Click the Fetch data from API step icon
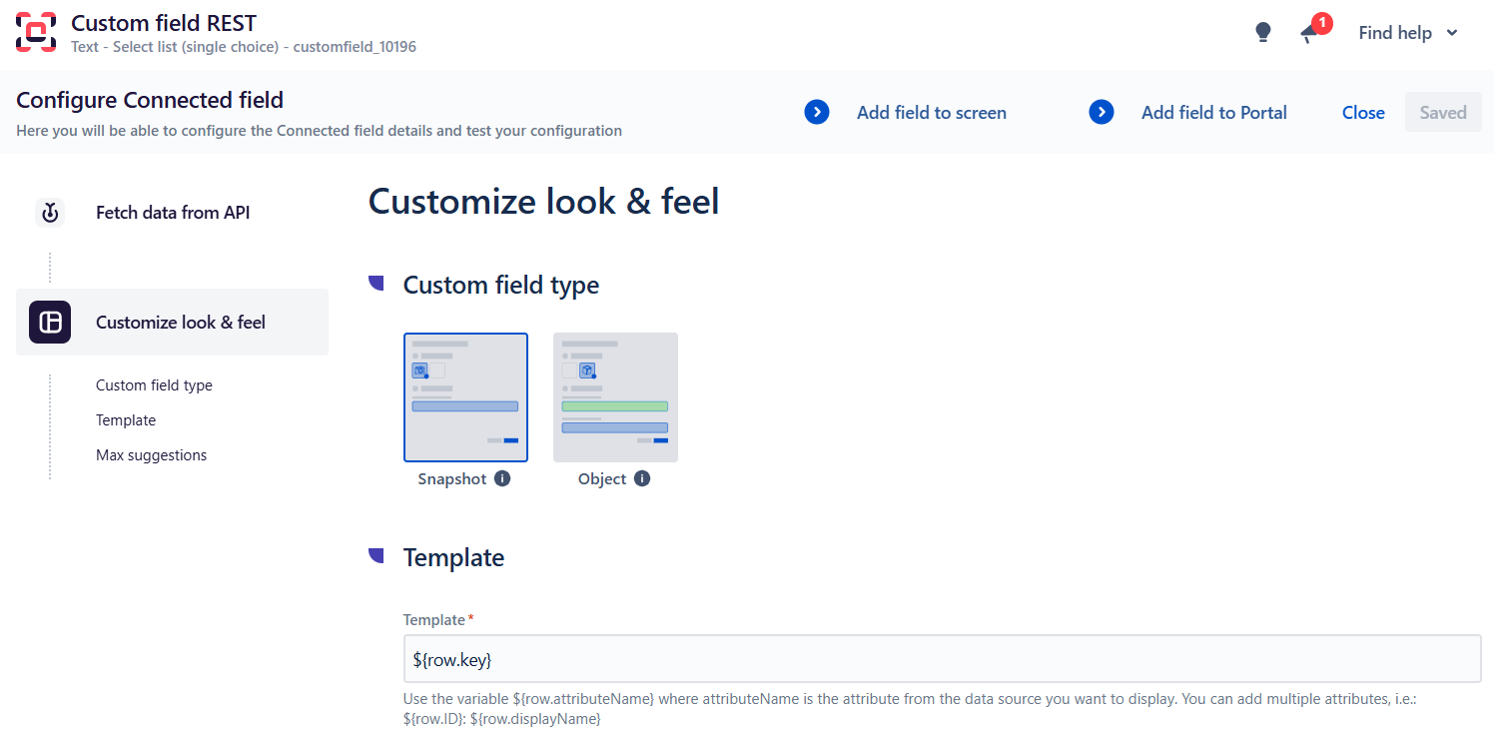1494x740 pixels. pyautogui.click(x=50, y=213)
